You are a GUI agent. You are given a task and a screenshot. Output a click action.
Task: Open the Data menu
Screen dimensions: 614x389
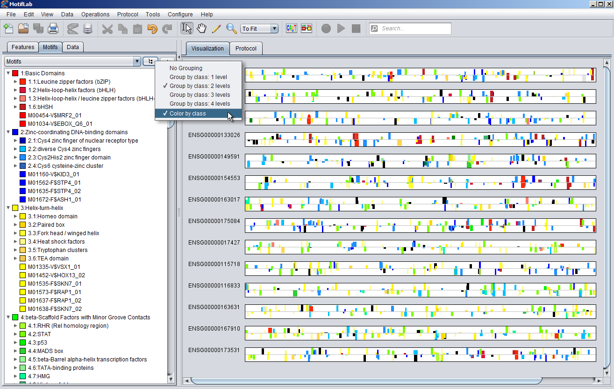coord(67,14)
